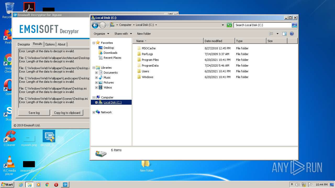Sort by Date modified column header
Screen dimensions: 335x188
[x=219, y=41]
